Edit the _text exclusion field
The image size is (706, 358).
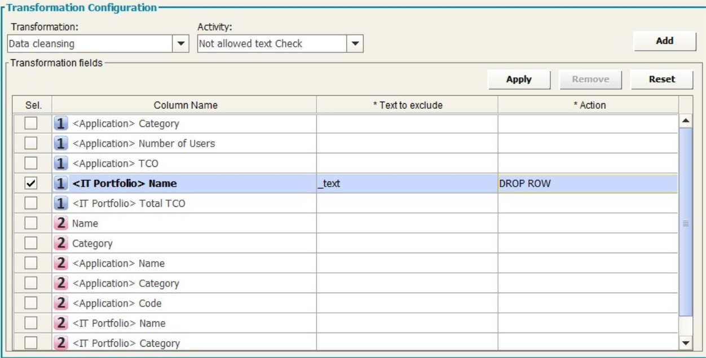[x=406, y=183]
